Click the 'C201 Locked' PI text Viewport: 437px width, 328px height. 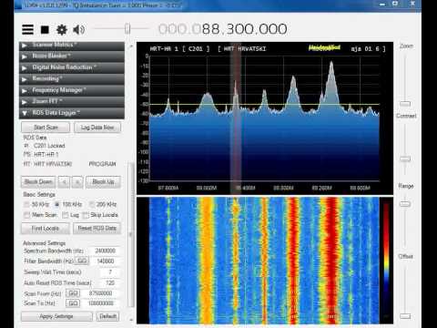[49, 146]
